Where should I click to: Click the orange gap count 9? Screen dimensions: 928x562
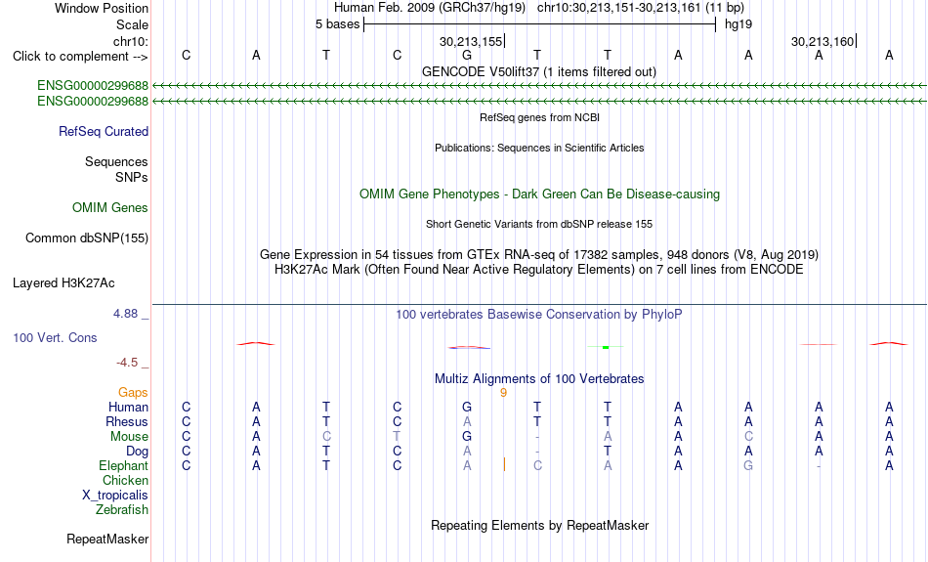[x=504, y=393]
